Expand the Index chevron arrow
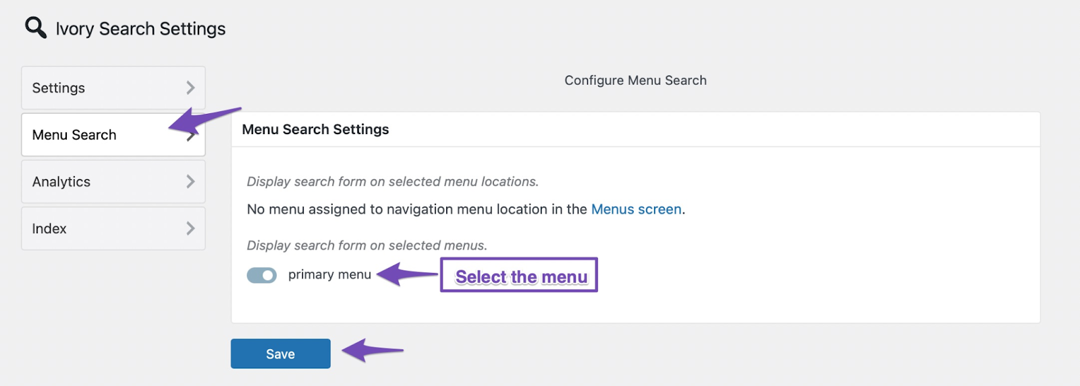The width and height of the screenshot is (1080, 386). point(190,228)
